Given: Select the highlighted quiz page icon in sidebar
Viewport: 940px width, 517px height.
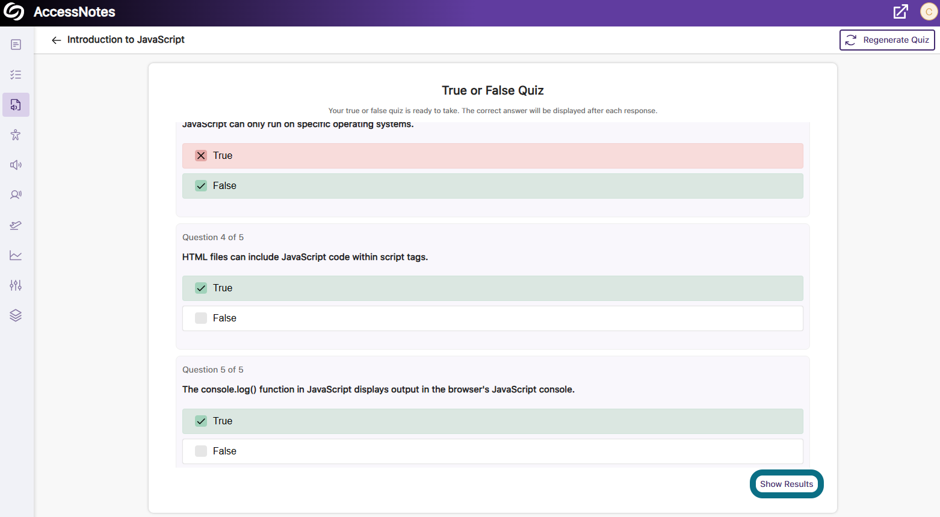Looking at the screenshot, I should 16,105.
